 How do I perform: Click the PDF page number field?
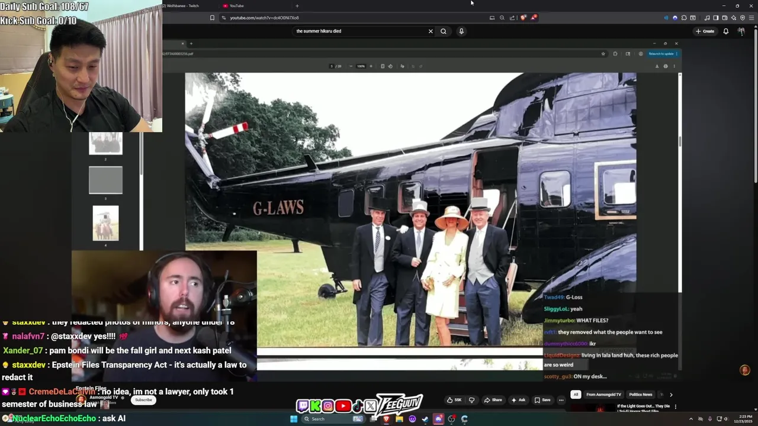pos(332,66)
